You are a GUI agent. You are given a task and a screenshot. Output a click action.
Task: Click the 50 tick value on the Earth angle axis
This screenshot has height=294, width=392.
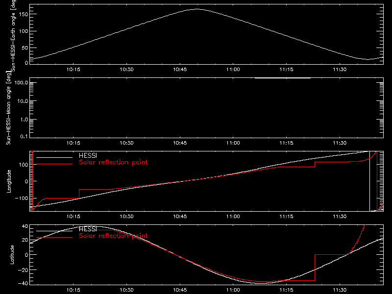25,48
